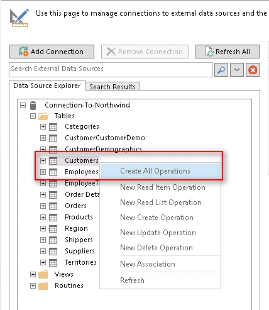
Task: Expand the Suppliers table node
Action: 43,251
